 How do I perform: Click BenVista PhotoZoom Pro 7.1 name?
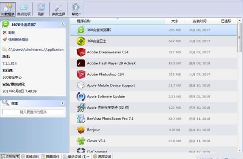(110, 118)
